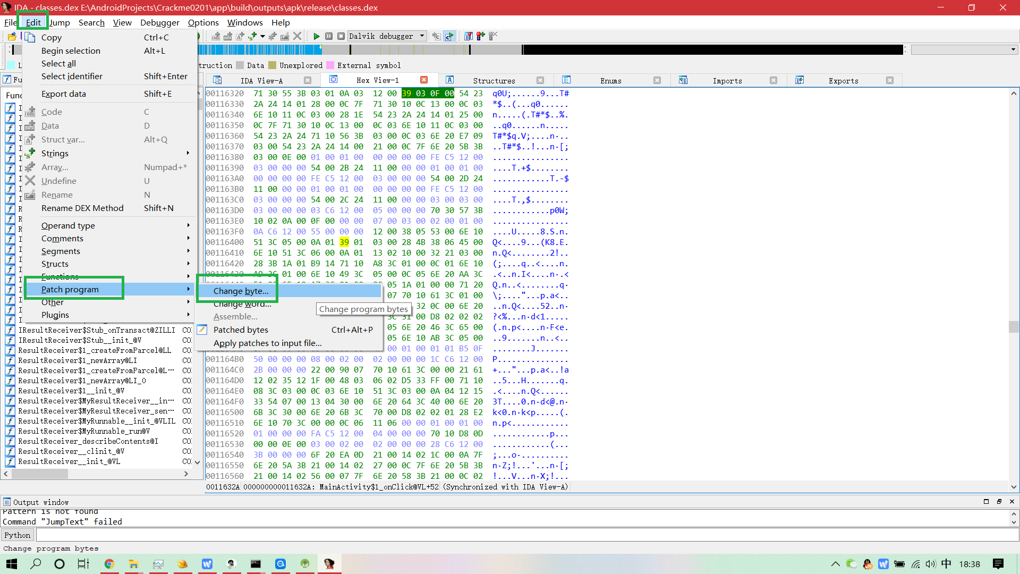Make code toolbar icon
1020x574 pixels.
point(216,36)
